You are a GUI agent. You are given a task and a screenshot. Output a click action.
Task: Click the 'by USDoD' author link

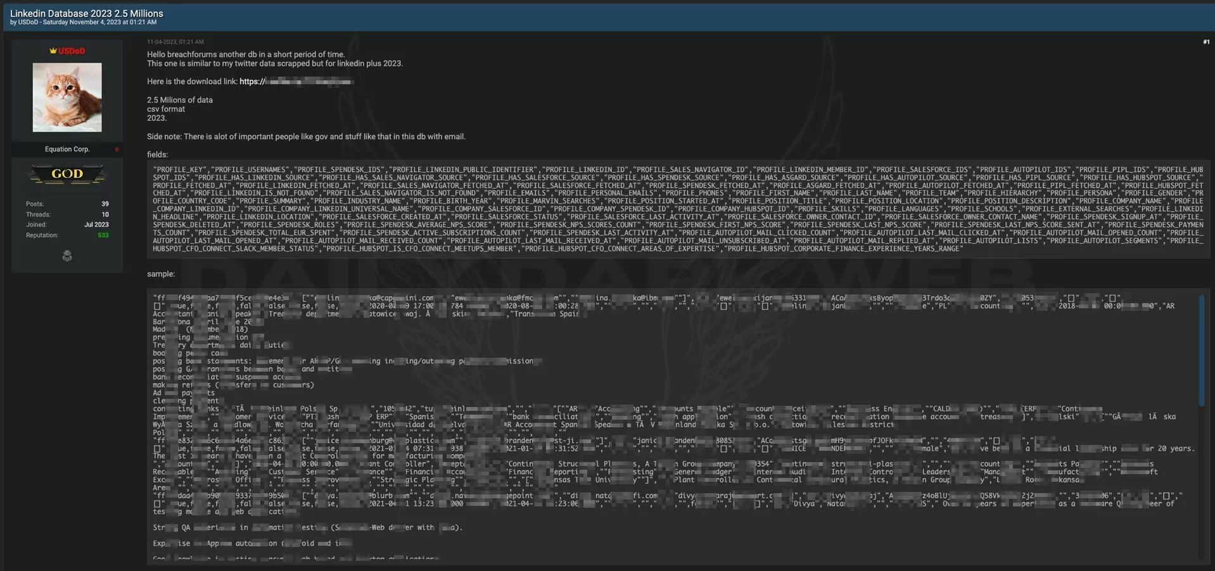pos(29,22)
